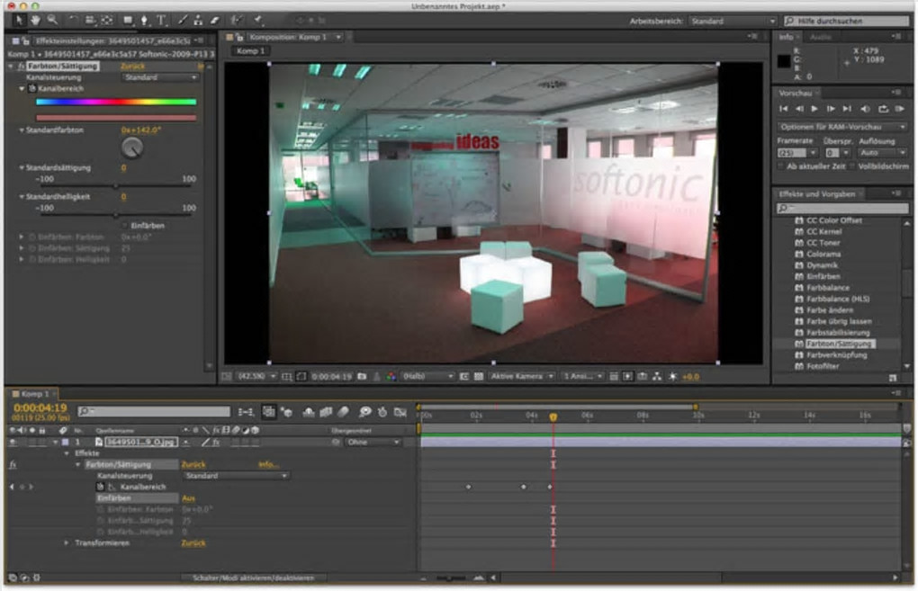Select the Text tool
Screen dimensions: 918x591
coord(161,20)
